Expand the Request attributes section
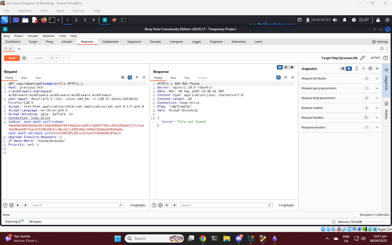The width and height of the screenshot is (392, 245). pyautogui.click(x=377, y=78)
